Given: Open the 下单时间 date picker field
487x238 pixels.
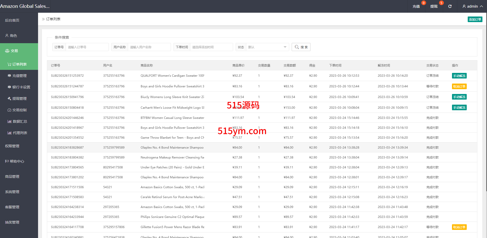Looking at the screenshot, I should [211, 47].
